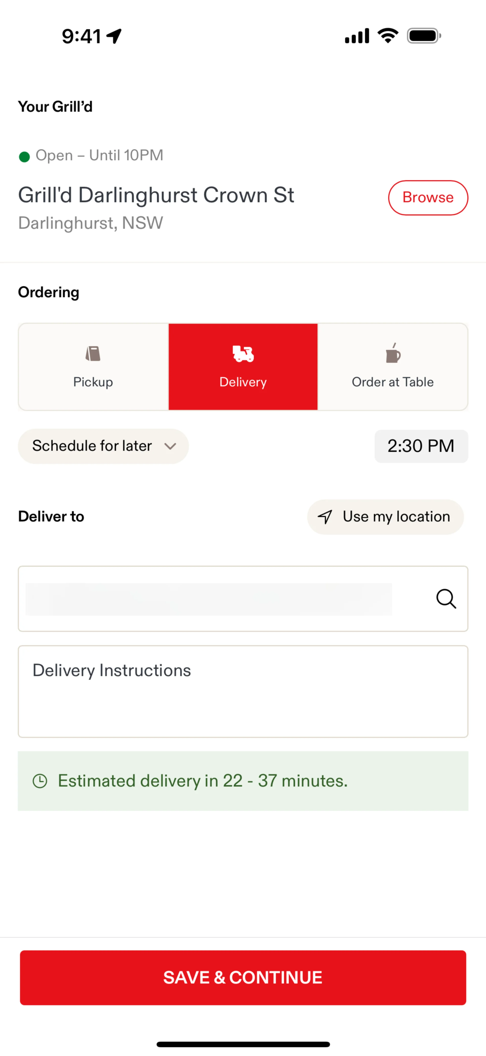The height and width of the screenshot is (1056, 486).
Task: Select the Order at Table tab
Action: [393, 367]
